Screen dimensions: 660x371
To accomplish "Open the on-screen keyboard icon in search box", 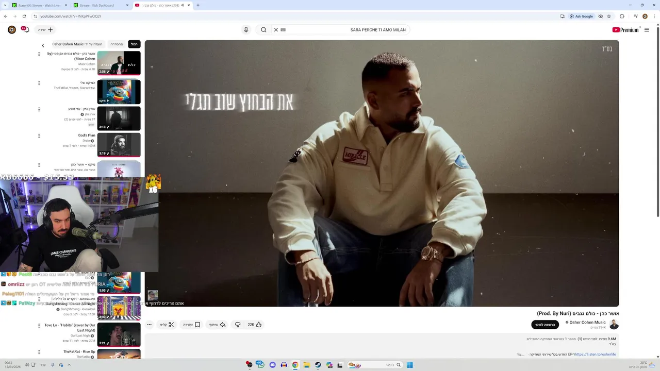I will coord(283,30).
